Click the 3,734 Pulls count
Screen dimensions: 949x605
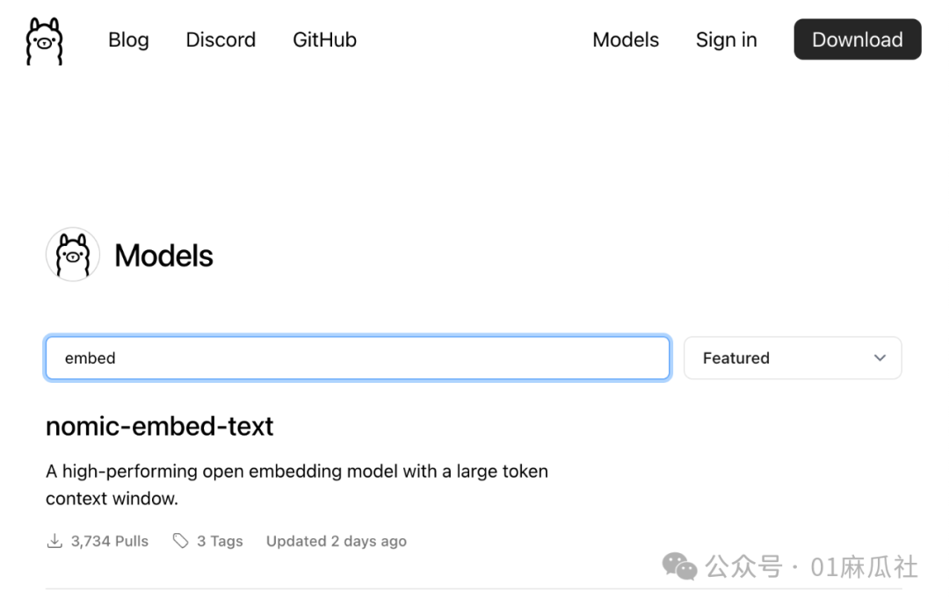(110, 541)
